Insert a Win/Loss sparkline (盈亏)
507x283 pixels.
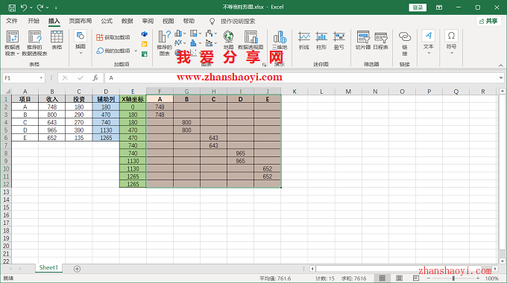point(338,40)
